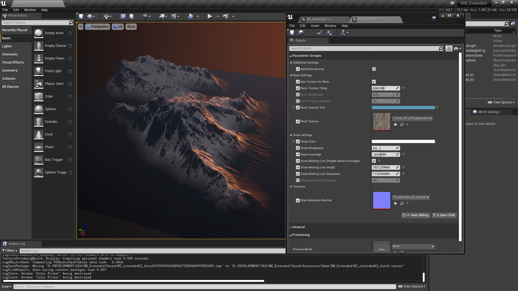The height and width of the screenshot is (291, 518).
Task: Click the Hierarchy icon in the material editor toolbar
Action: (x=343, y=33)
